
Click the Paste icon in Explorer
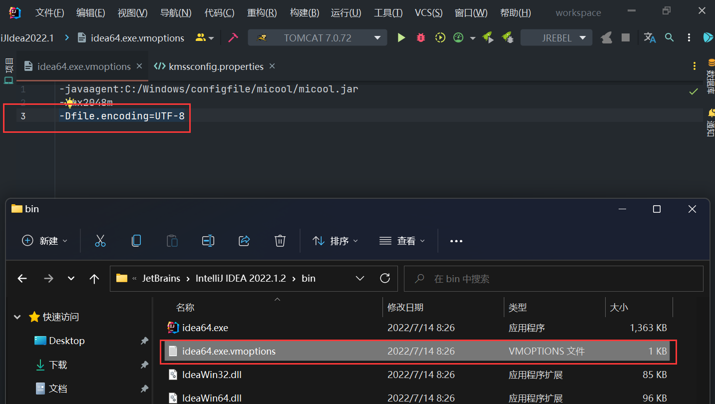(x=172, y=241)
